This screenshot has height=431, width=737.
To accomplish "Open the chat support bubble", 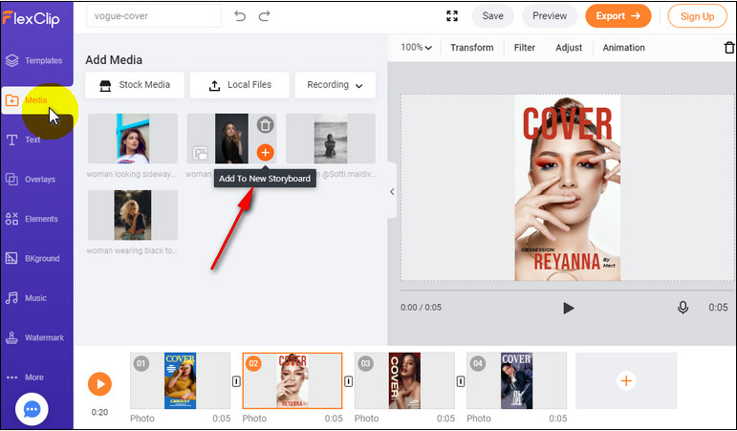I will click(32, 409).
